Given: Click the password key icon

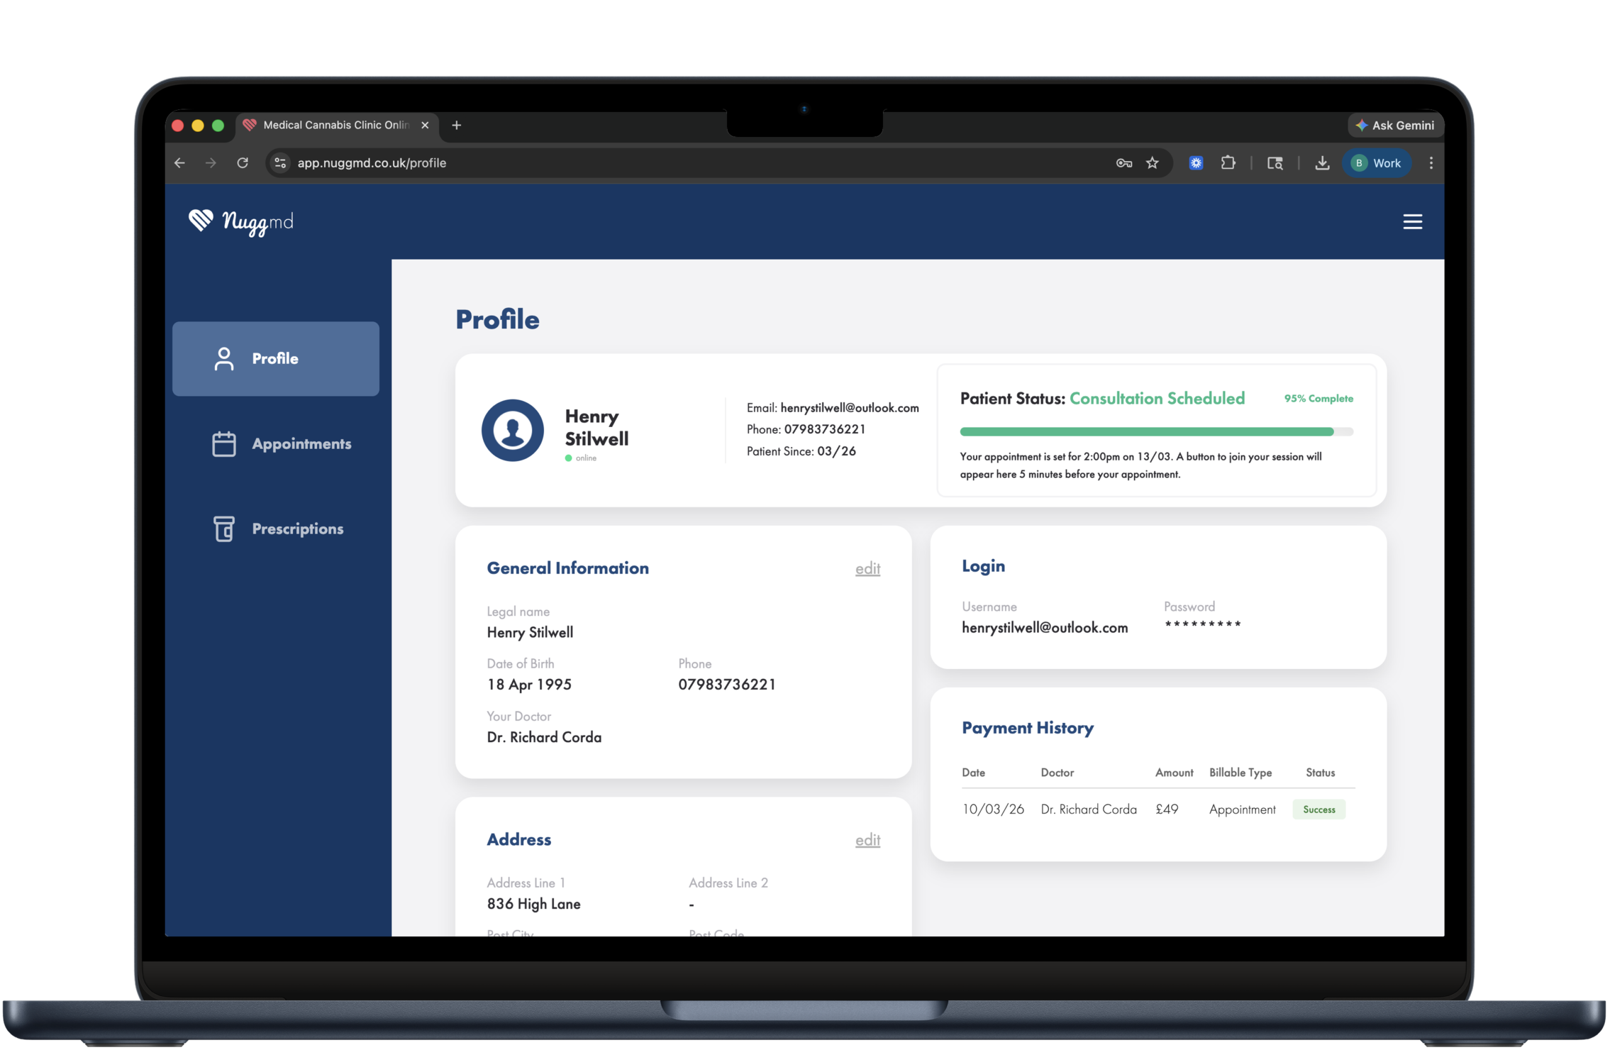Looking at the screenshot, I should tap(1124, 163).
